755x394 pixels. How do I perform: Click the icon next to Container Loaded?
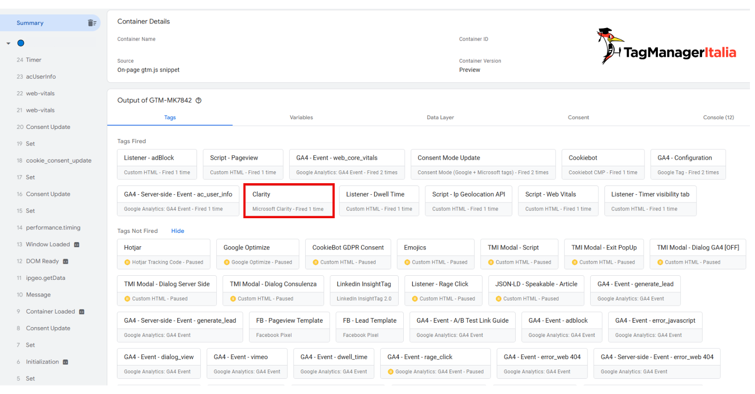tap(81, 312)
